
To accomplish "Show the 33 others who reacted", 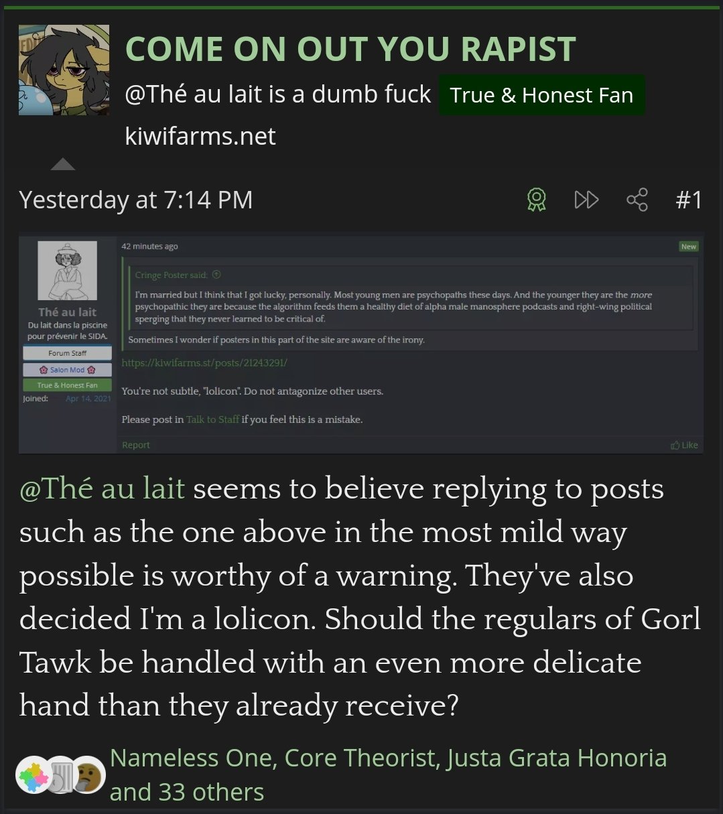I will (x=187, y=792).
